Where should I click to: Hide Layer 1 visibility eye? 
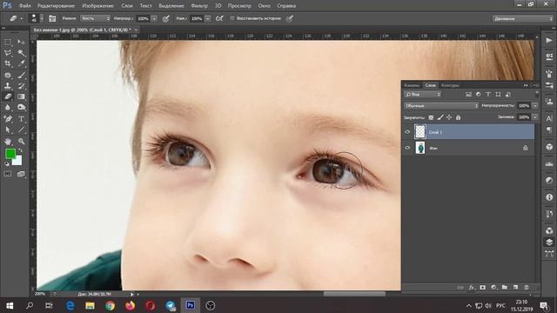click(408, 132)
